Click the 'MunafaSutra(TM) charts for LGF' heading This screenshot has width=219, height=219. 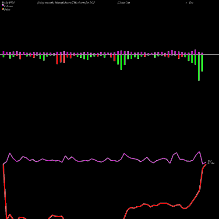75,3
